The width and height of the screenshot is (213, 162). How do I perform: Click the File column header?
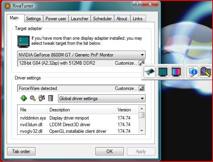[33, 110]
